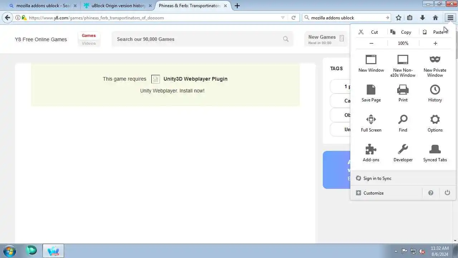Select the Phineas & Ferb tab
Screen dimensions: 458x258
193,6
